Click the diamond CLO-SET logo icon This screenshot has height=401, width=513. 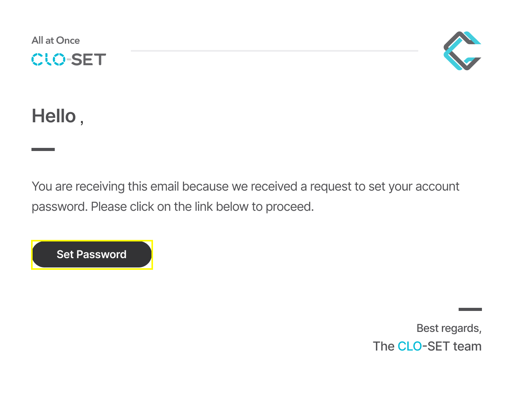coord(462,51)
